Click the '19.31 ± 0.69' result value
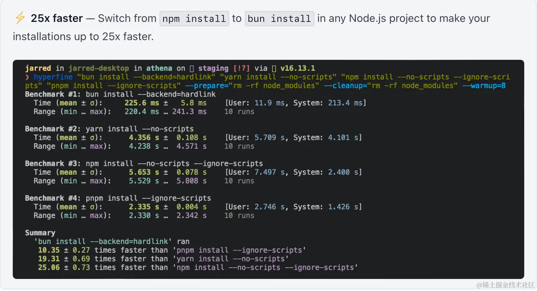537x291 pixels. point(64,259)
